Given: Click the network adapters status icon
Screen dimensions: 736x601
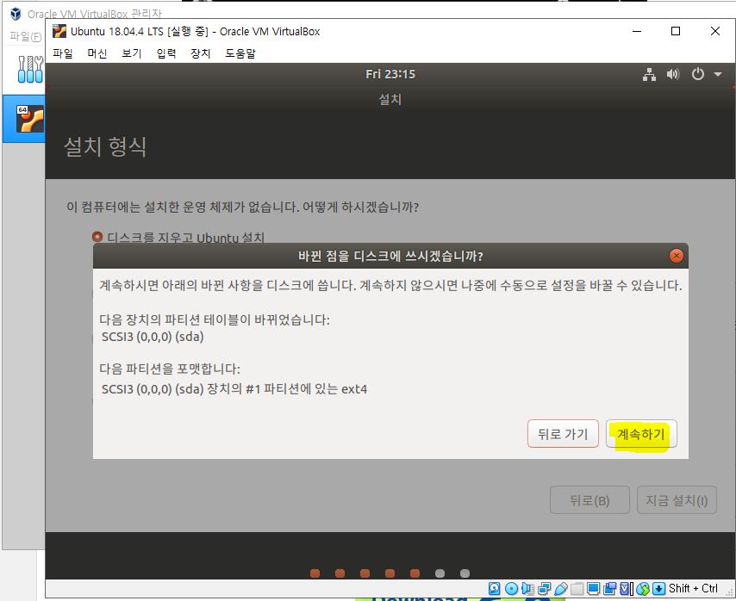Looking at the screenshot, I should tap(544, 588).
